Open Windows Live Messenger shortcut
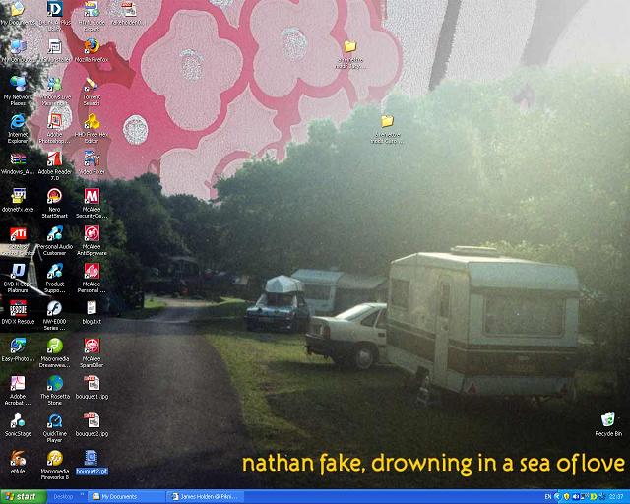 55,91
